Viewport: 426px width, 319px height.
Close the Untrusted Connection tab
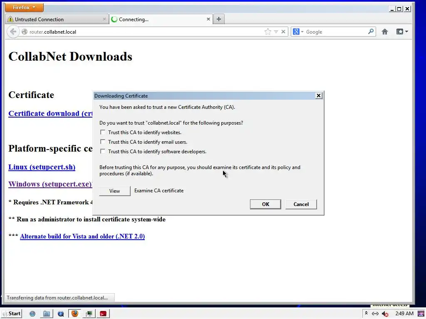[x=104, y=19]
